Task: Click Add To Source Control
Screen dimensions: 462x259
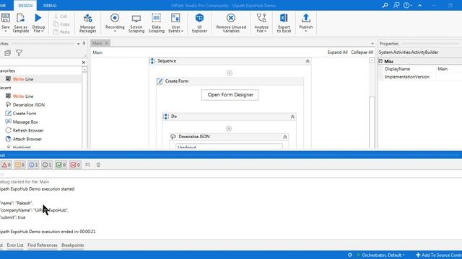Action: point(439,255)
